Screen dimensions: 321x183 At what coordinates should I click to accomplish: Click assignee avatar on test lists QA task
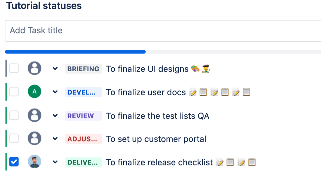(35, 116)
